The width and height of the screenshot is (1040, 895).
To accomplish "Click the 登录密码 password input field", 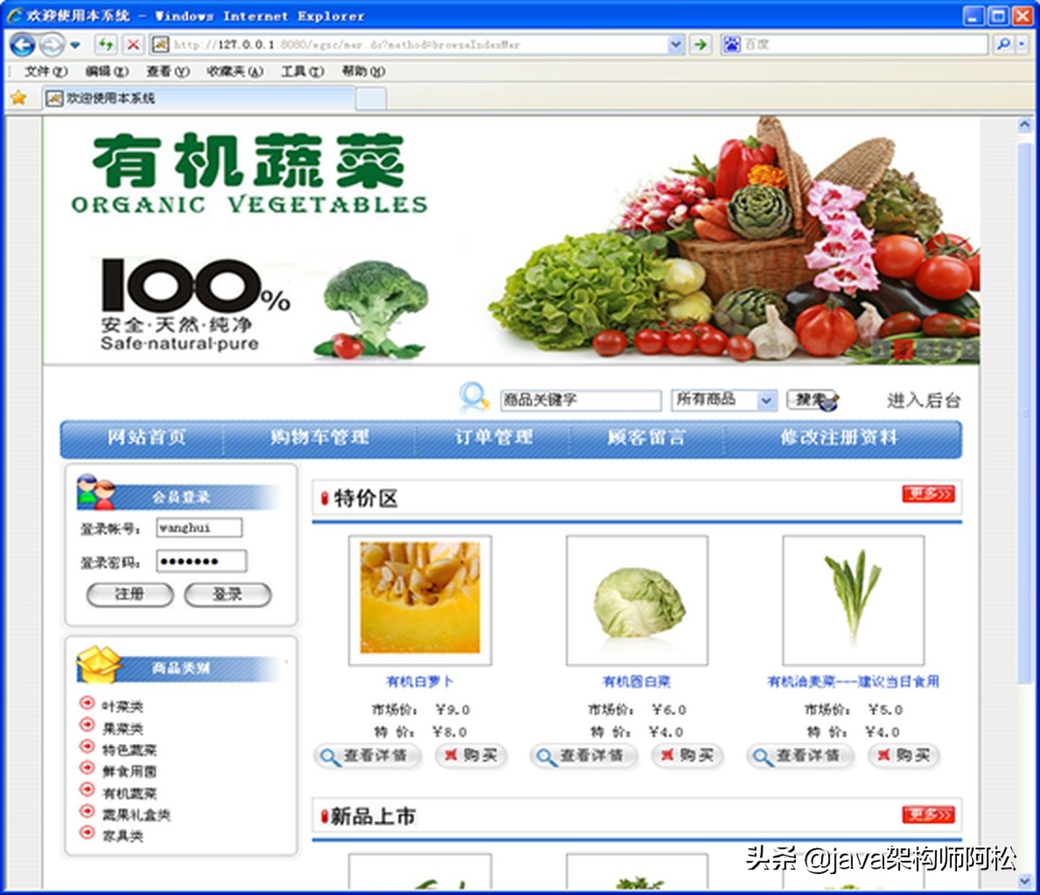I will tap(201, 561).
